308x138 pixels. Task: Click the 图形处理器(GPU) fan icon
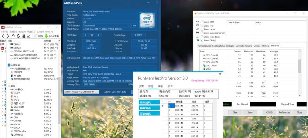point(12,79)
